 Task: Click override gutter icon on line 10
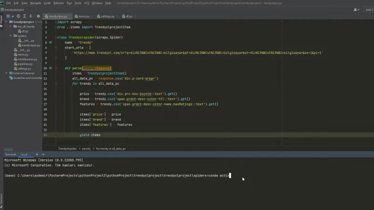point(51,68)
